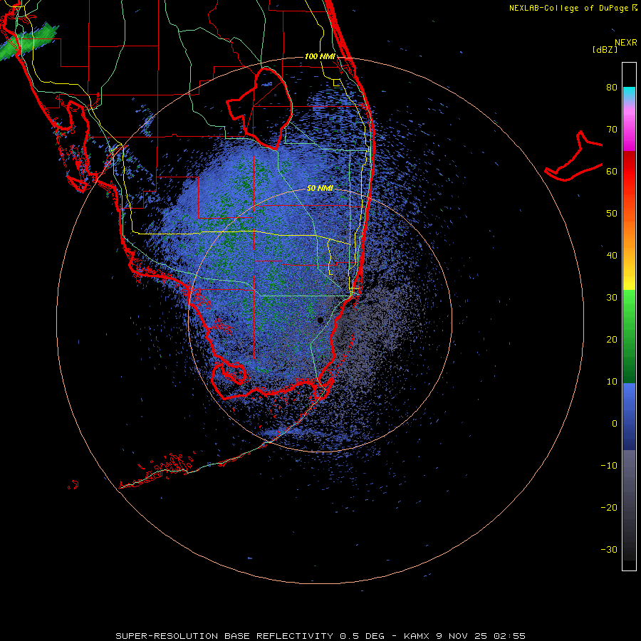The image size is (641, 641).
Task: Click the 70 value on the dBZ scale
Action: [612, 130]
